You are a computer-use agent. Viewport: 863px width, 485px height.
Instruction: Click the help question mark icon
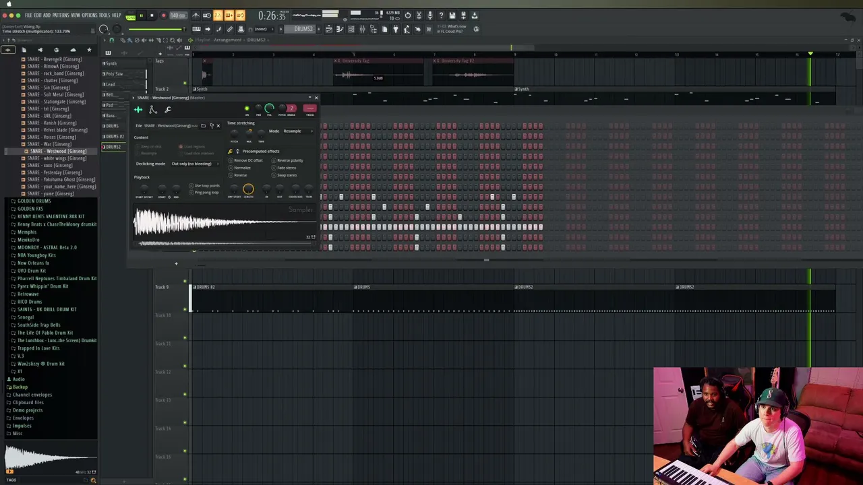click(x=441, y=15)
